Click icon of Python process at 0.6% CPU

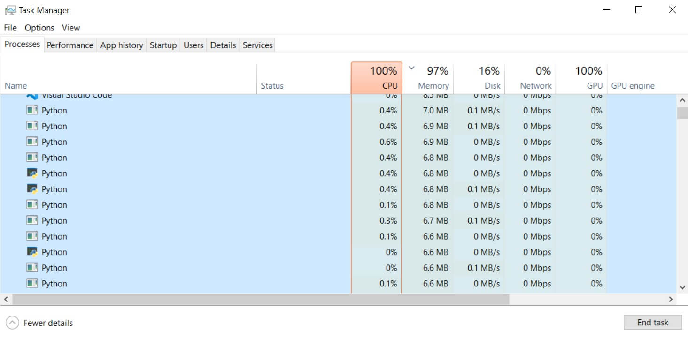(x=32, y=142)
